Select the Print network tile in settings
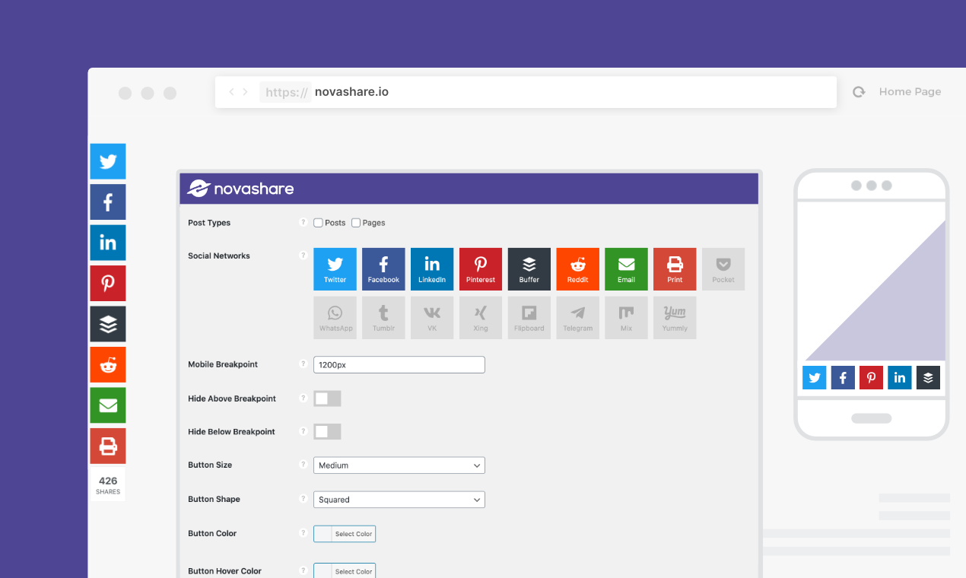Viewport: 966px width, 578px height. (675, 269)
